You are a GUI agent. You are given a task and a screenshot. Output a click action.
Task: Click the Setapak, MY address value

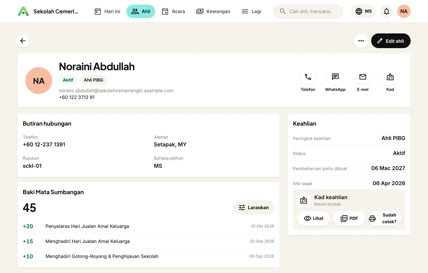pyautogui.click(x=170, y=144)
